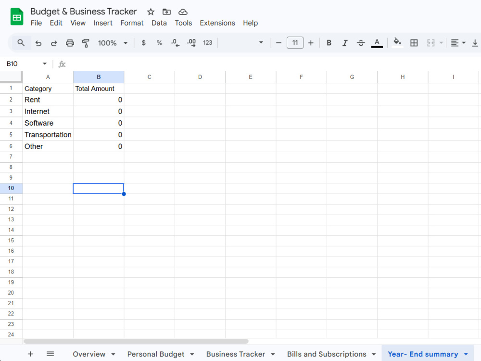Open Bills and Subscriptions tab options arrow
The width and height of the screenshot is (481, 361).
pos(374,354)
